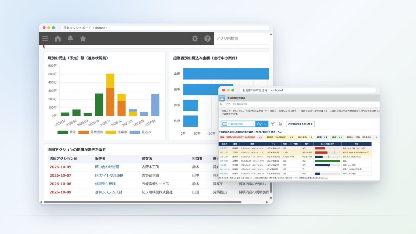Focus the アプリ内検索 search field
416x234 pixels.
[x=241, y=38]
